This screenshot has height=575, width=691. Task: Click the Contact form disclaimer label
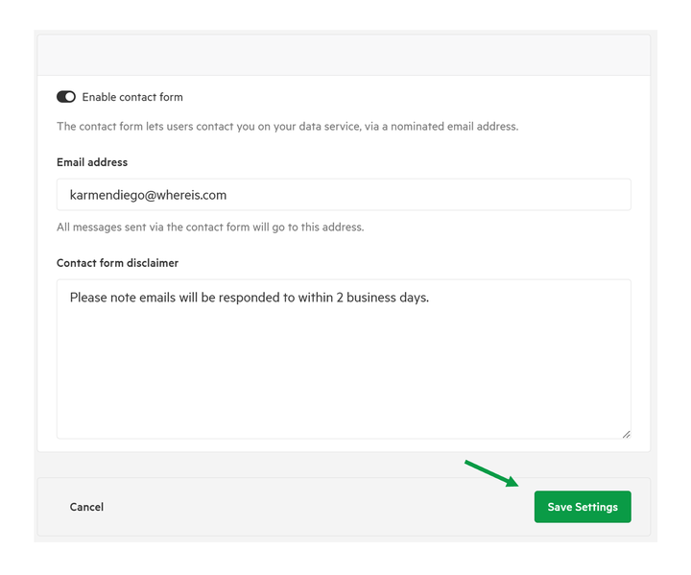(x=118, y=263)
